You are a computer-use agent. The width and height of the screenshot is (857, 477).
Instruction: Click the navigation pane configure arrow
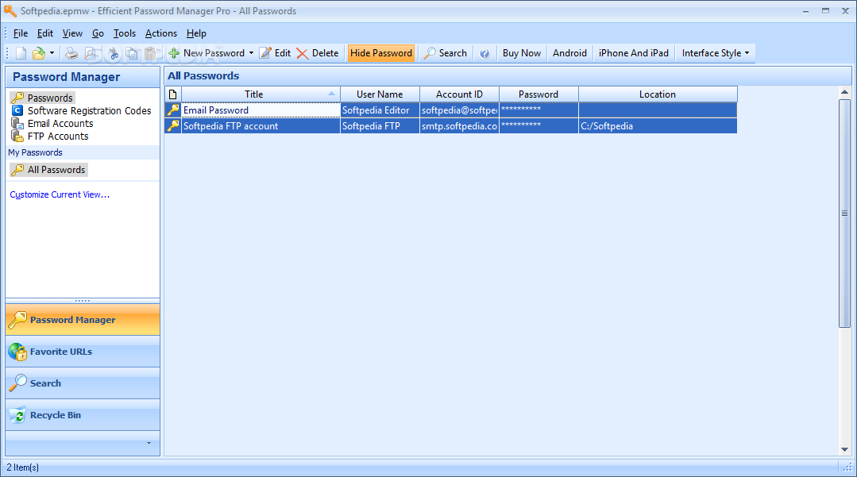click(x=149, y=443)
